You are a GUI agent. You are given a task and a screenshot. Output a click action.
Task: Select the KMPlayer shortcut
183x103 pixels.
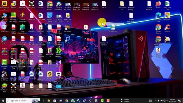(x=59, y=63)
